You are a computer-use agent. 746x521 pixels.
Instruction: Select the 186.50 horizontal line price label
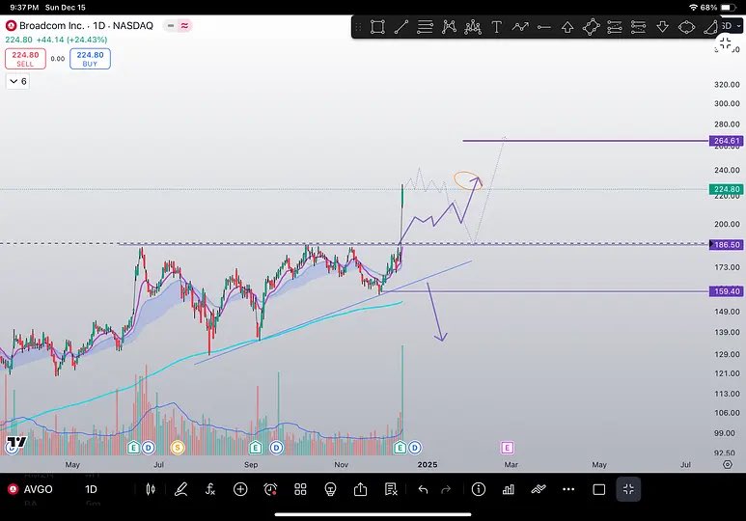(726, 244)
